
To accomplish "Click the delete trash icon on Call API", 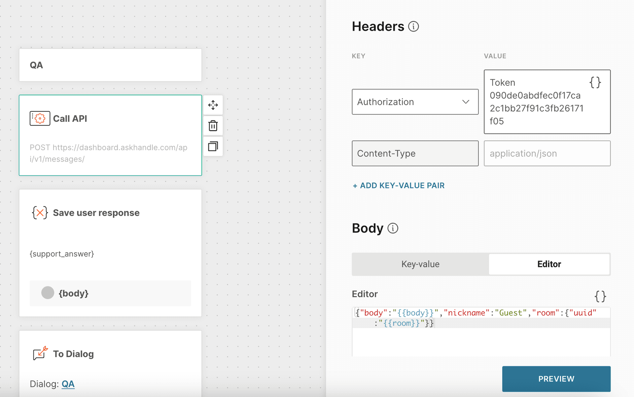I will [x=213, y=125].
